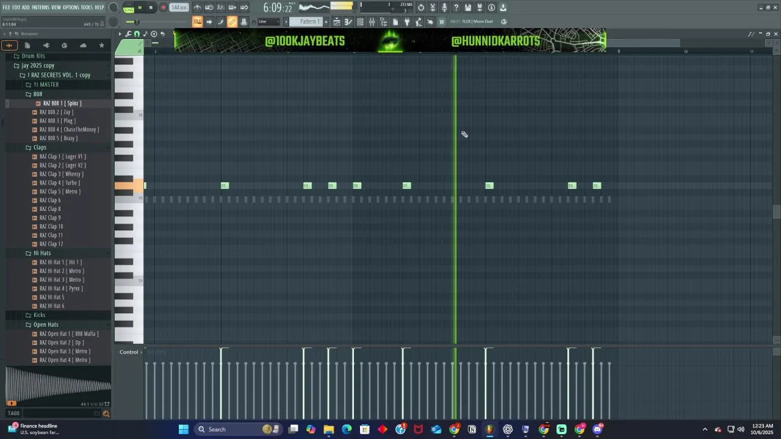Viewport: 781px width, 439px height.
Task: Click the taskbar Search box
Action: click(x=238, y=429)
